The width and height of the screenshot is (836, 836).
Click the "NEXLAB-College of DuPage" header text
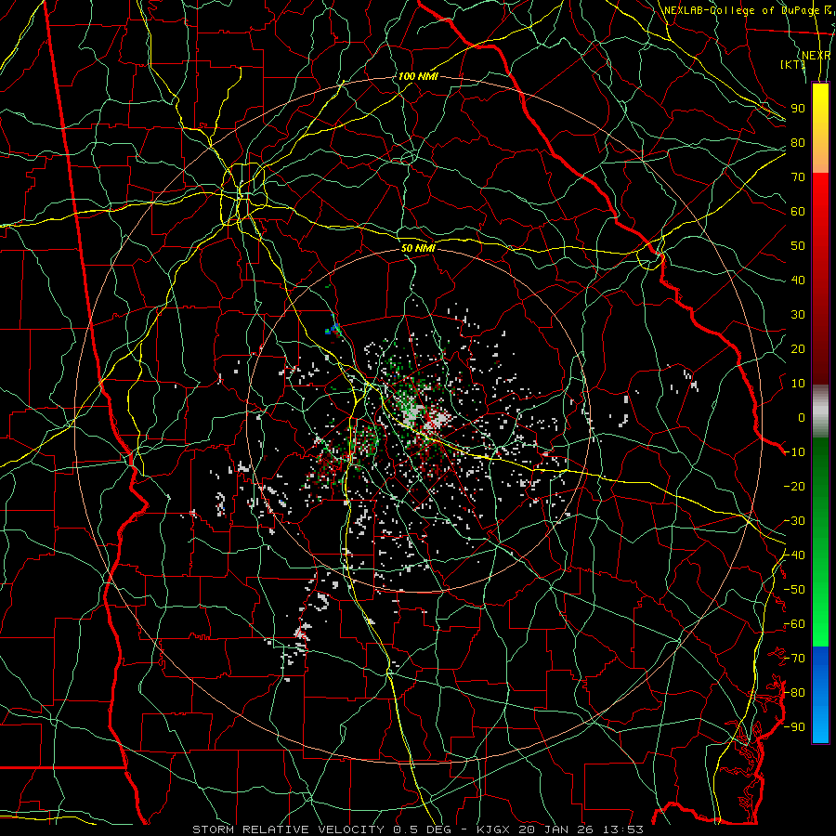pyautogui.click(x=741, y=10)
